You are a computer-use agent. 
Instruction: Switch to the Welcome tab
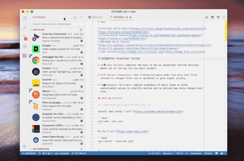95,17
